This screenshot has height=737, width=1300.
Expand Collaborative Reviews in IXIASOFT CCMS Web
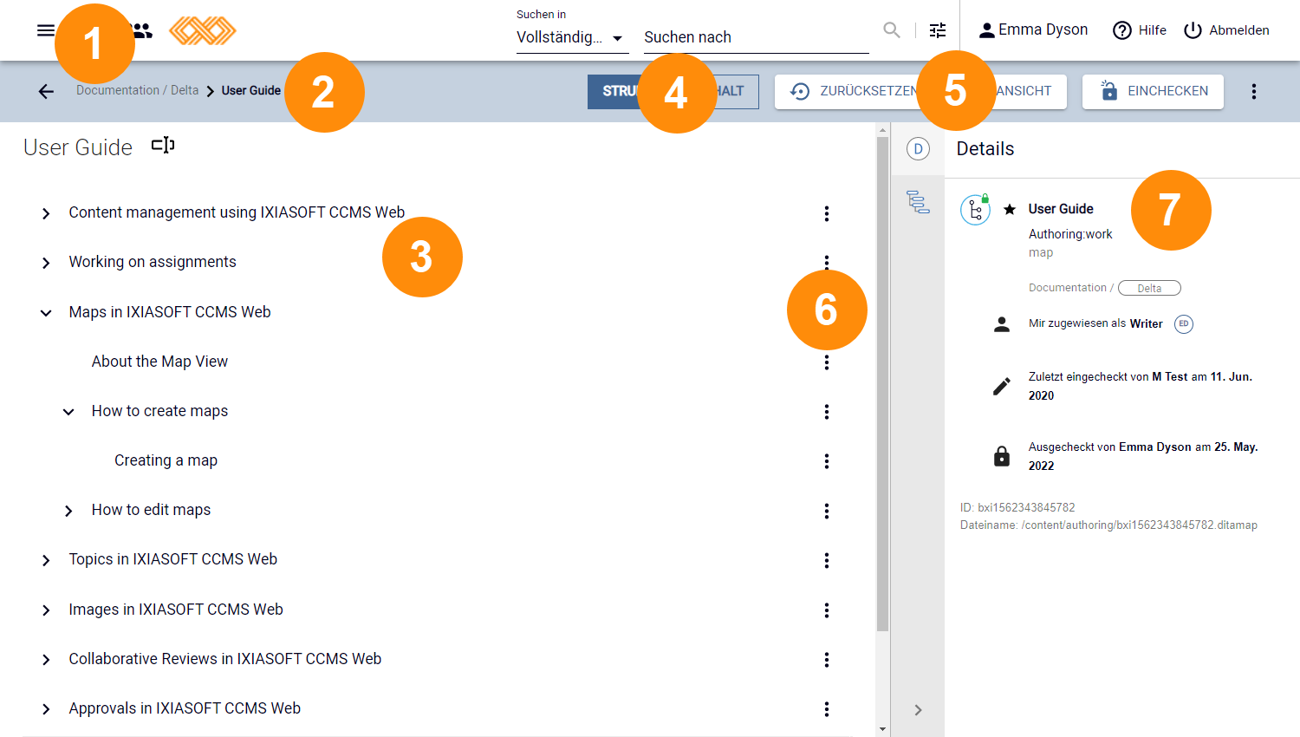[46, 660]
